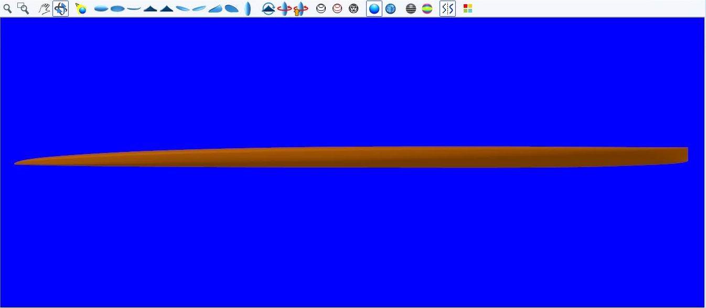Toggle the S-curve symmetry mirror button
The image size is (706, 308).
(447, 8)
